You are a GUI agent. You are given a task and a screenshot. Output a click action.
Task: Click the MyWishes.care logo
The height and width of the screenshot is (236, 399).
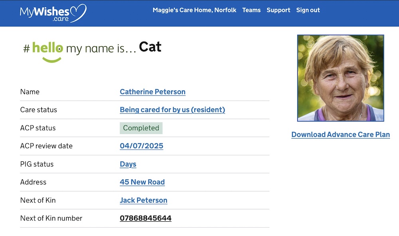pyautogui.click(x=53, y=13)
